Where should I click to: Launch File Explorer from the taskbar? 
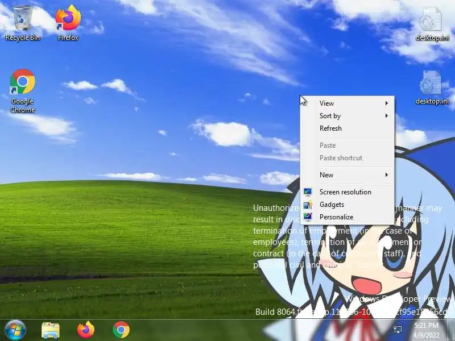[51, 330]
